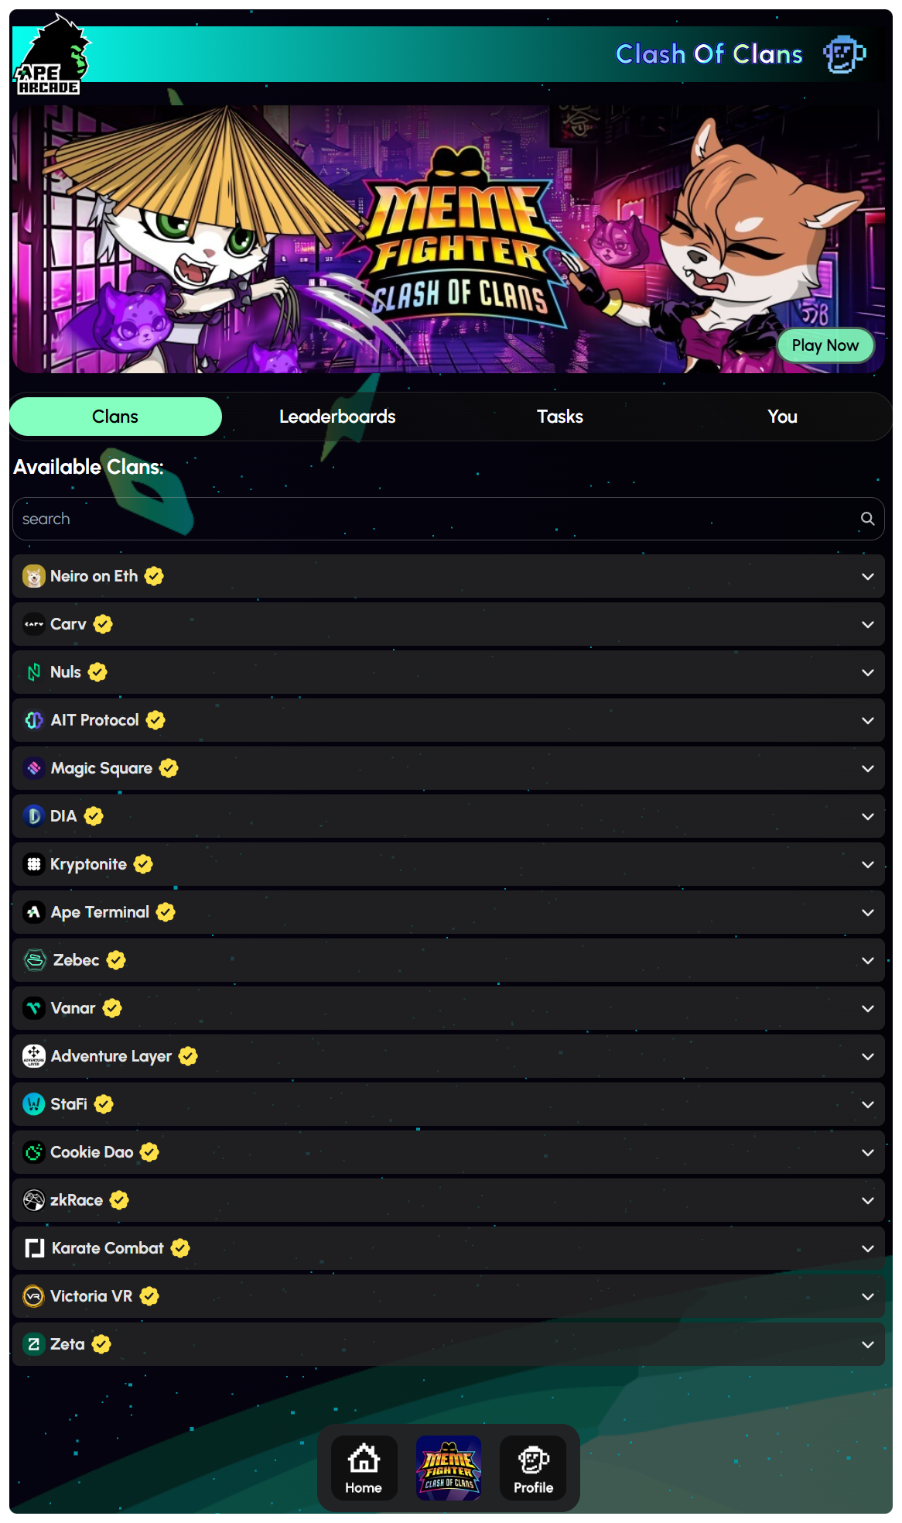Open the ape avatar icon in header
The image size is (902, 1523).
844,54
